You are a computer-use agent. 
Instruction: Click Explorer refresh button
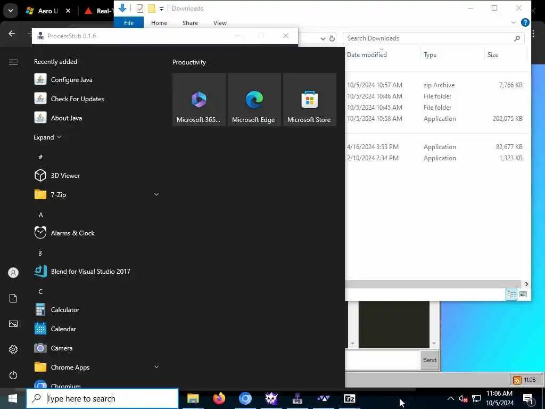(x=332, y=38)
